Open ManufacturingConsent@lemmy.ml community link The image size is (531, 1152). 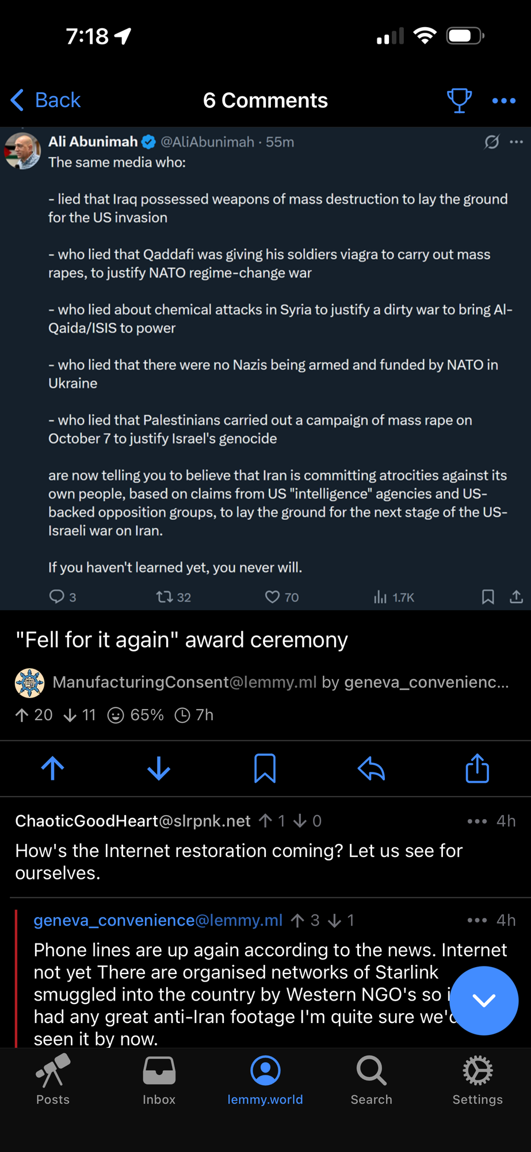[184, 683]
